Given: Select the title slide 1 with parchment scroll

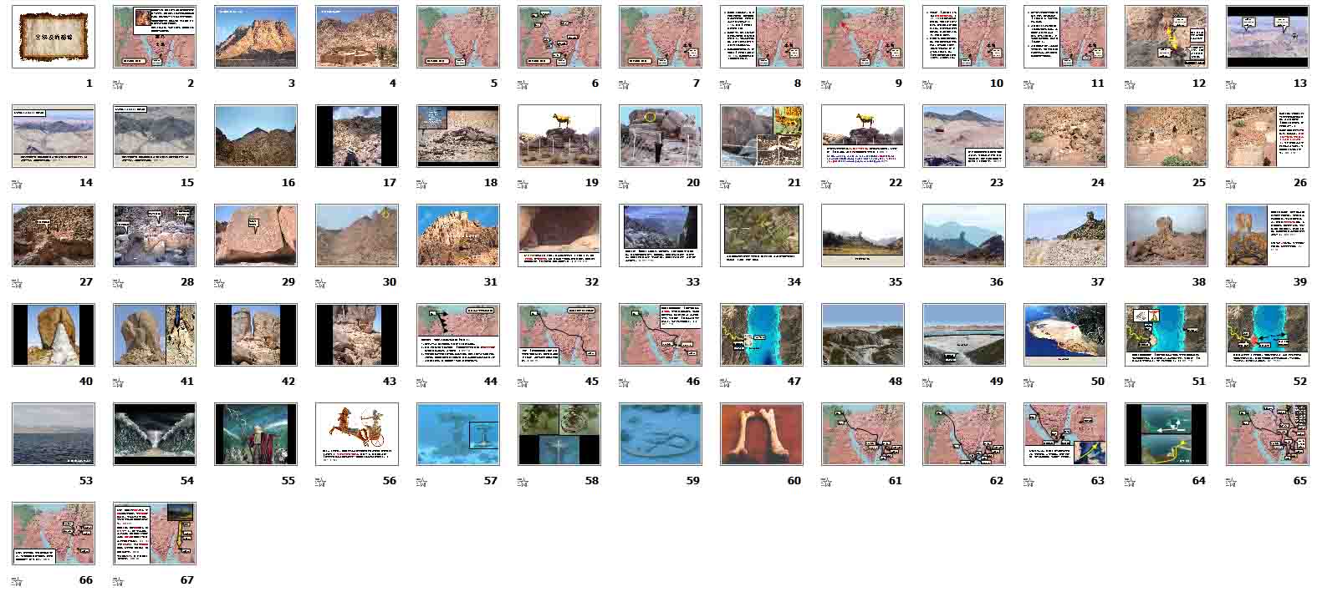Looking at the screenshot, I should (54, 37).
